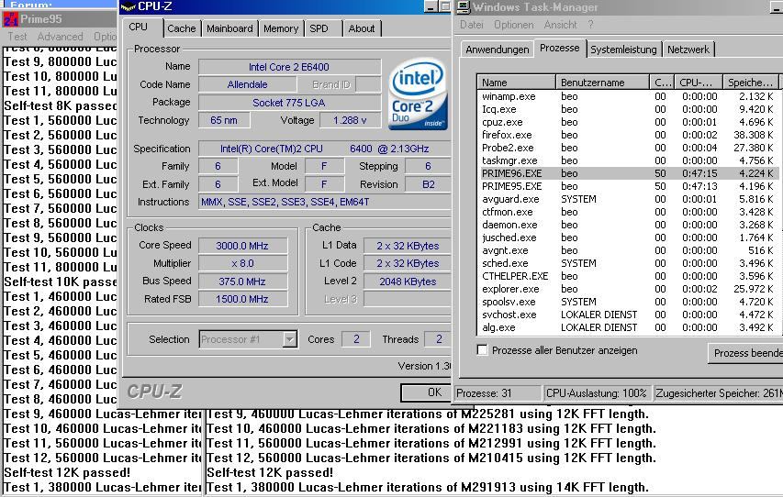This screenshot has width=783, height=497.
Task: Open the Optionen menu in Task-Manager
Action: tap(514, 25)
